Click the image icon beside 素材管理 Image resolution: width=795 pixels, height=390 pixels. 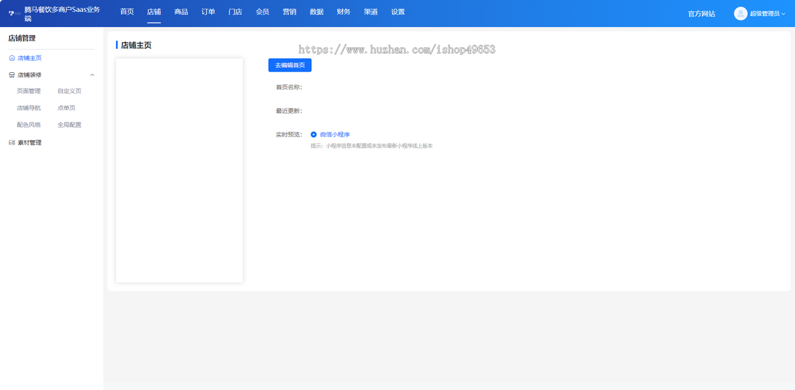coord(12,143)
